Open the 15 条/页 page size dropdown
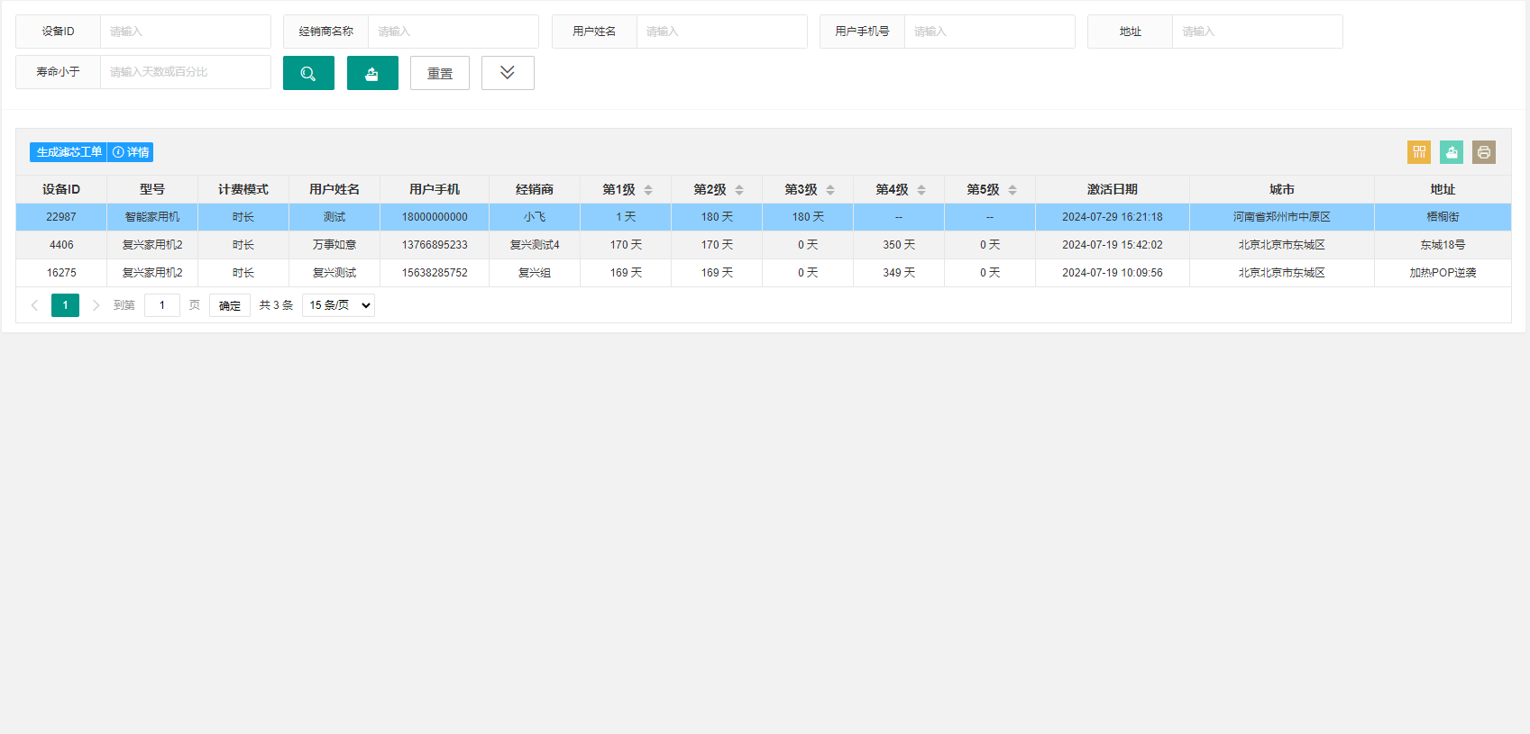1530x734 pixels. click(338, 305)
